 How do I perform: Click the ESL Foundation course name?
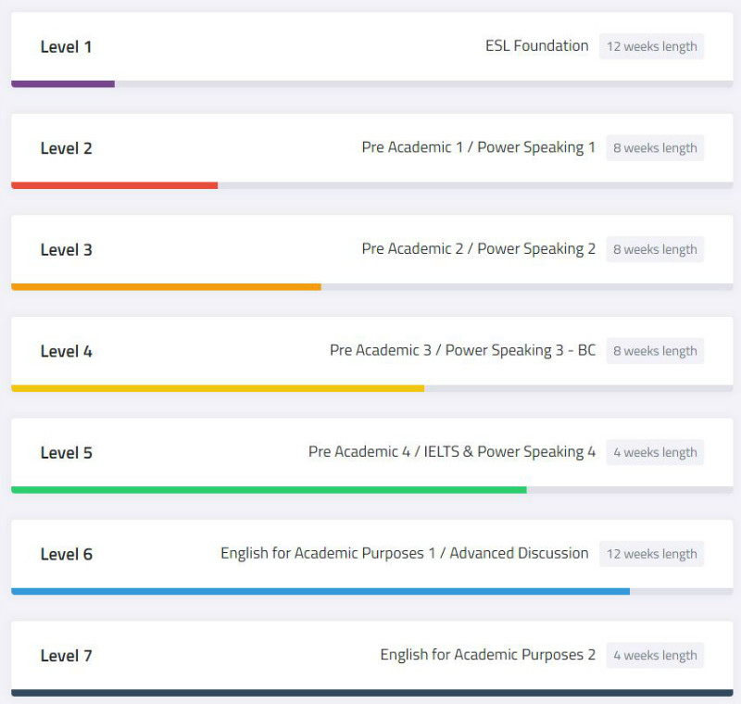(x=536, y=46)
